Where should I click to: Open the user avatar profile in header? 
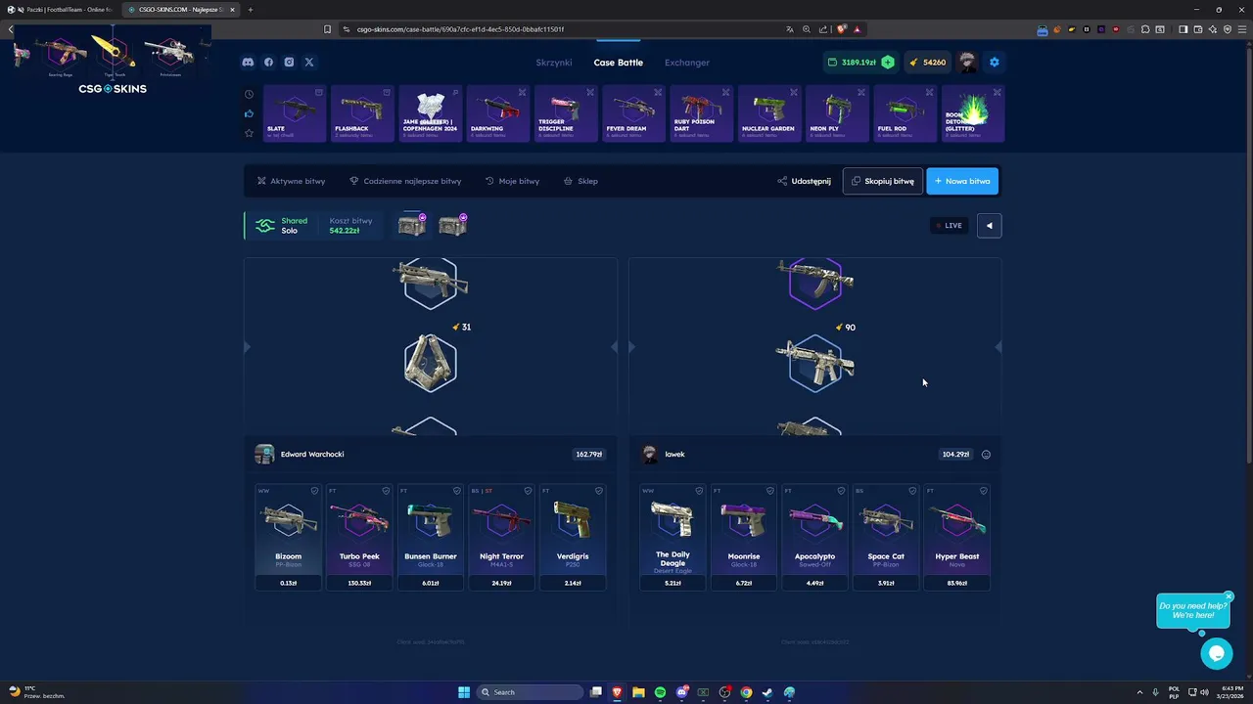click(967, 63)
